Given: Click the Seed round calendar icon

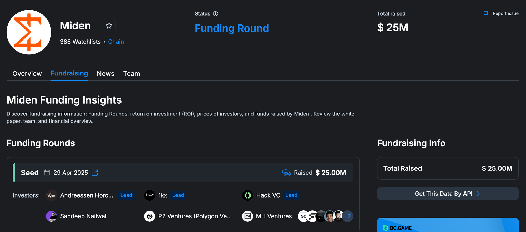Looking at the screenshot, I should click(x=47, y=173).
